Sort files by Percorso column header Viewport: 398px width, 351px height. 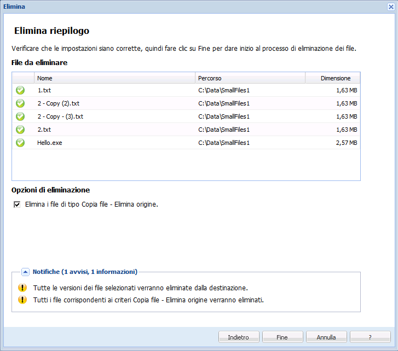pyautogui.click(x=250, y=78)
